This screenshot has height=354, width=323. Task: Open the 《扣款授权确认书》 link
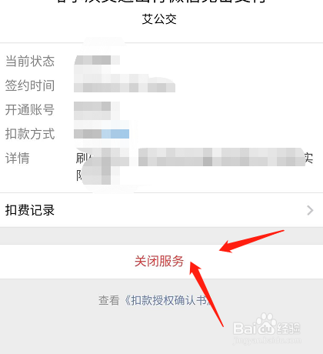167,300
